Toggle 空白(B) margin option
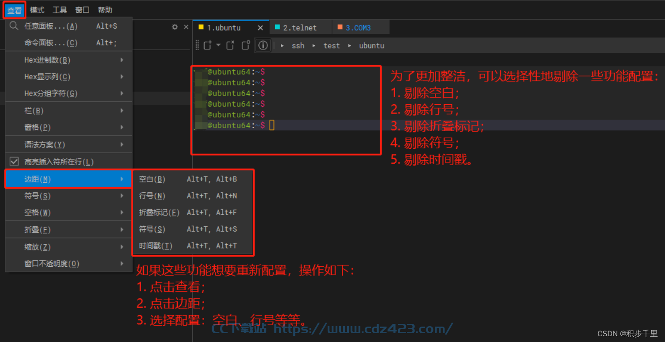 coord(193,179)
